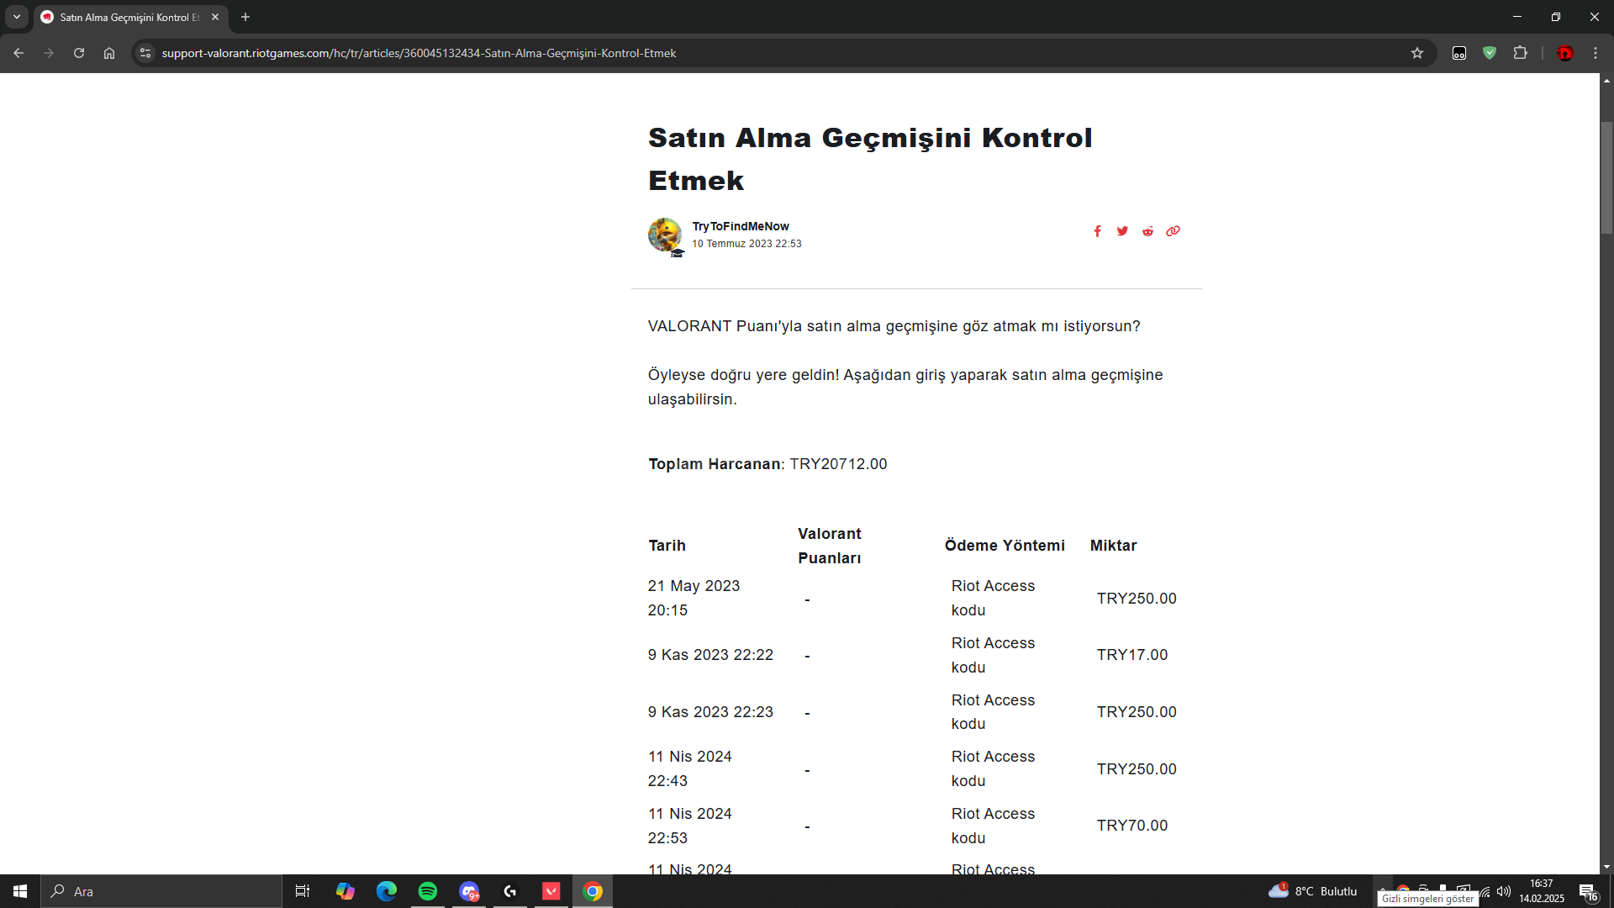Click the TRY17.00 amount cell

pyautogui.click(x=1131, y=655)
